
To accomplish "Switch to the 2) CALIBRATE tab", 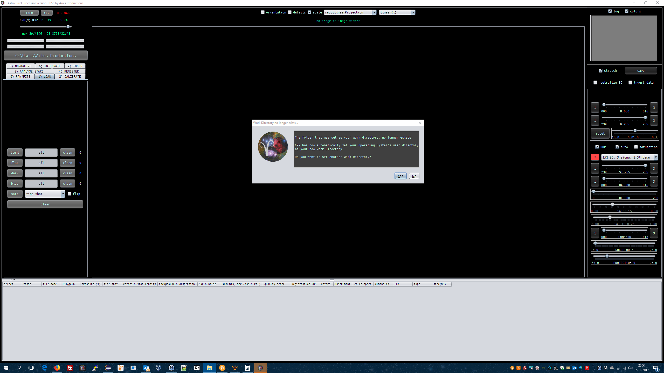I will point(70,76).
